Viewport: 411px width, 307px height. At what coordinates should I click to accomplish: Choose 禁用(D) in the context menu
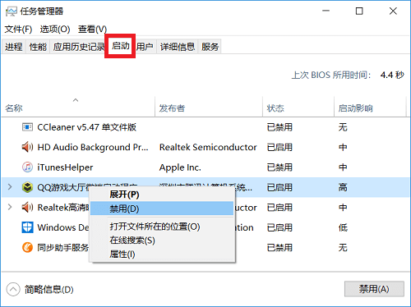point(162,208)
